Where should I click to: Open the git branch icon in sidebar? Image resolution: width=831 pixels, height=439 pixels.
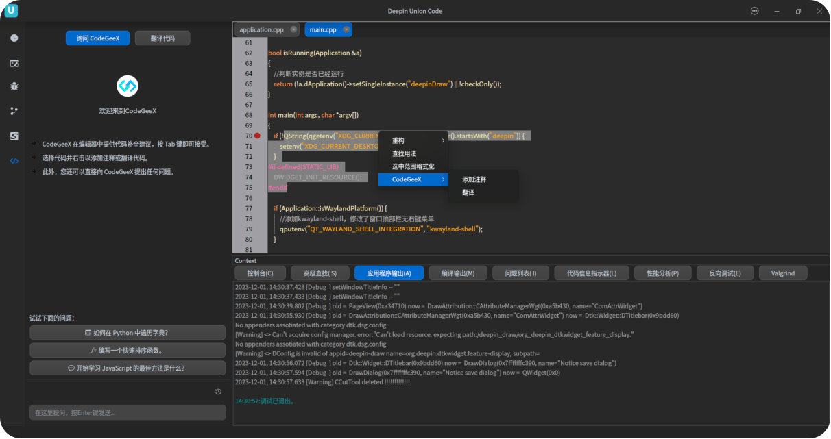coord(14,111)
